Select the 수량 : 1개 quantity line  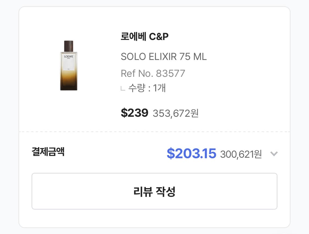144,88
